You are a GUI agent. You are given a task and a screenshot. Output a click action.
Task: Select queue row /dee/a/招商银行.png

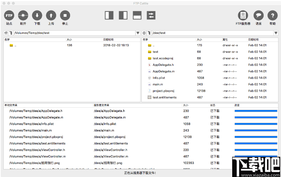point(141,163)
